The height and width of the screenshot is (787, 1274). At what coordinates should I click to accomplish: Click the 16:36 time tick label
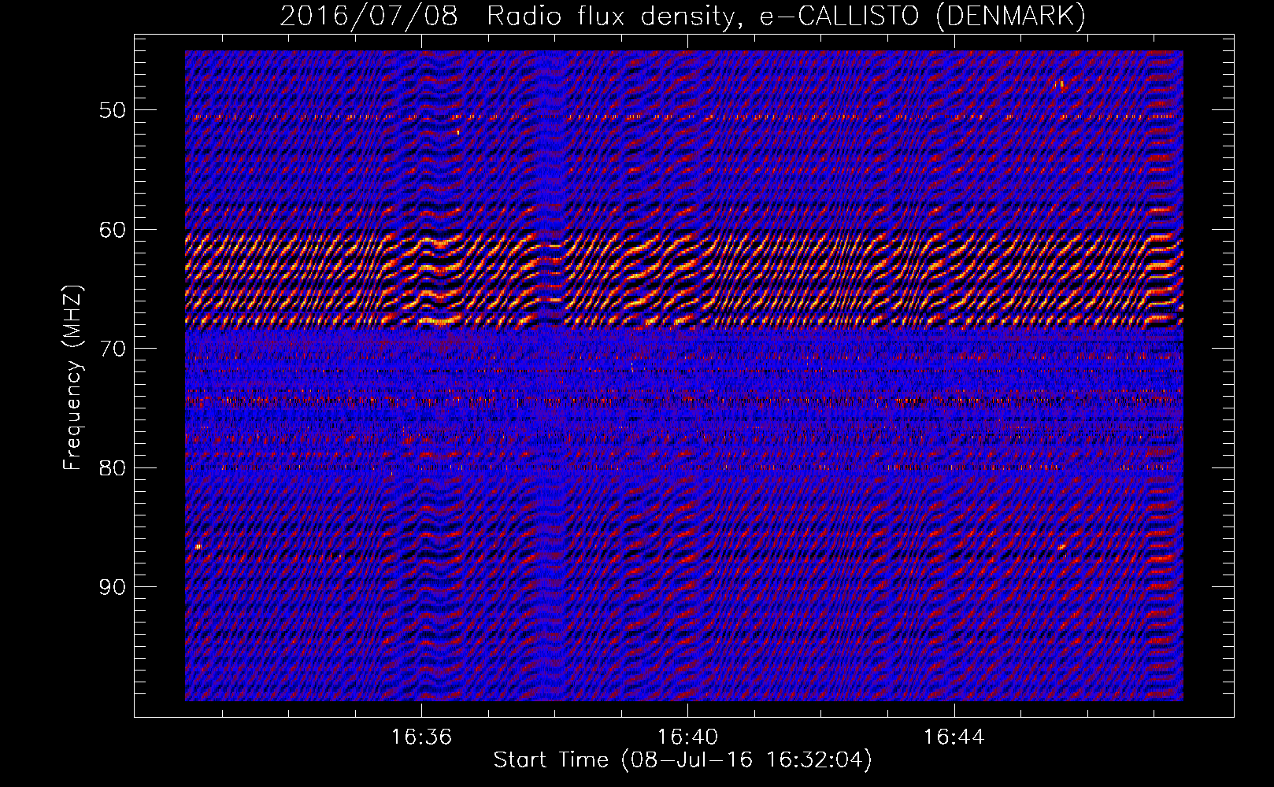coord(421,737)
